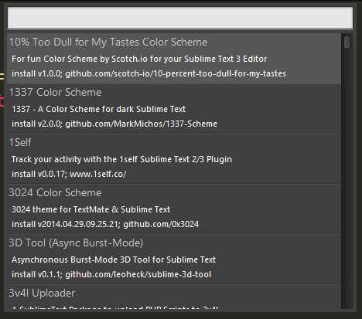Screen dimensions: 362x319
Task: Click the www.1self.co install v0.0.17 line
Action: coord(69,174)
